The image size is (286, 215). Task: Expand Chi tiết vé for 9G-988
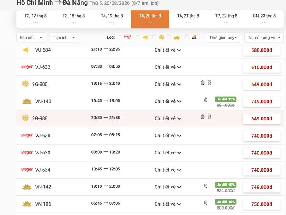[x=168, y=118]
